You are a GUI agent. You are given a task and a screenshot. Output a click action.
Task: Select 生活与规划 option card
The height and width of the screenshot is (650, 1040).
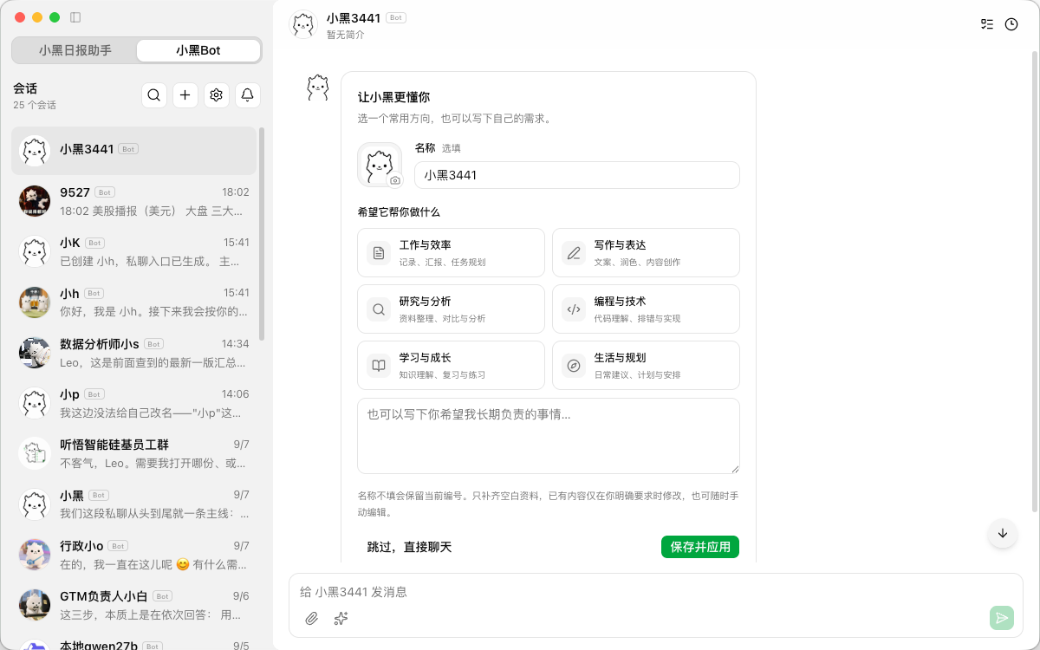point(646,365)
